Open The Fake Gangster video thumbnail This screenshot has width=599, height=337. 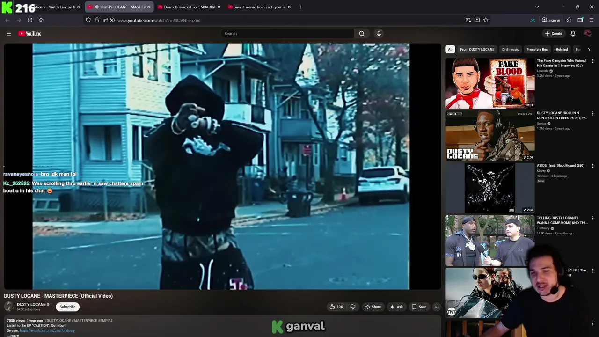coord(489,83)
